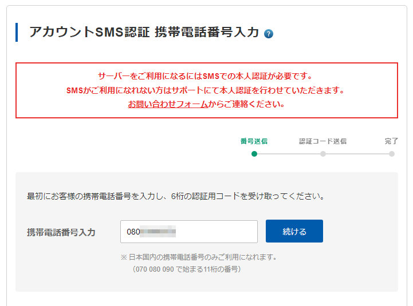Click the help question mark icon beside the heading

click(x=269, y=34)
